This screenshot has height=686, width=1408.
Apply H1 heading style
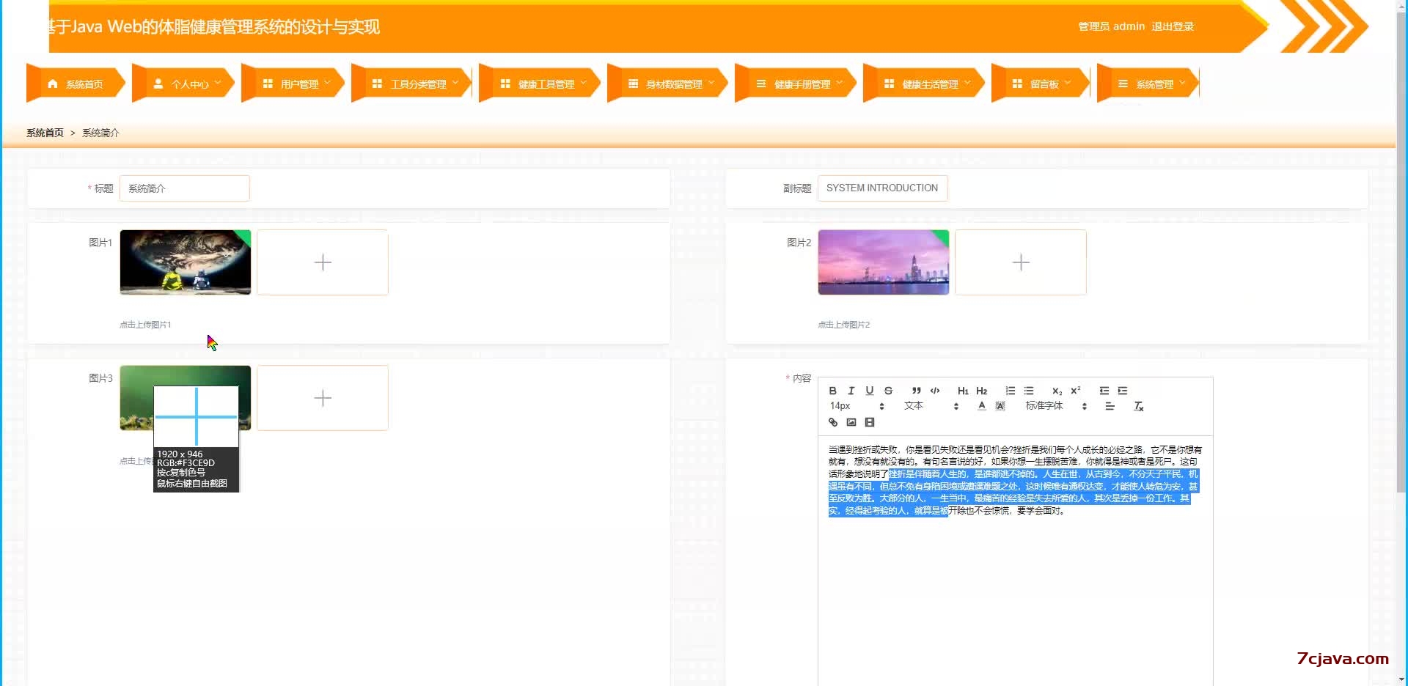964,391
